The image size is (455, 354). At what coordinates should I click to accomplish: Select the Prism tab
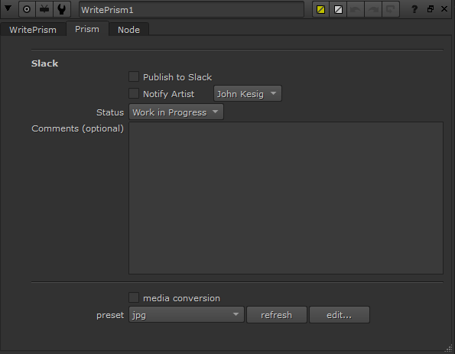[x=87, y=29]
